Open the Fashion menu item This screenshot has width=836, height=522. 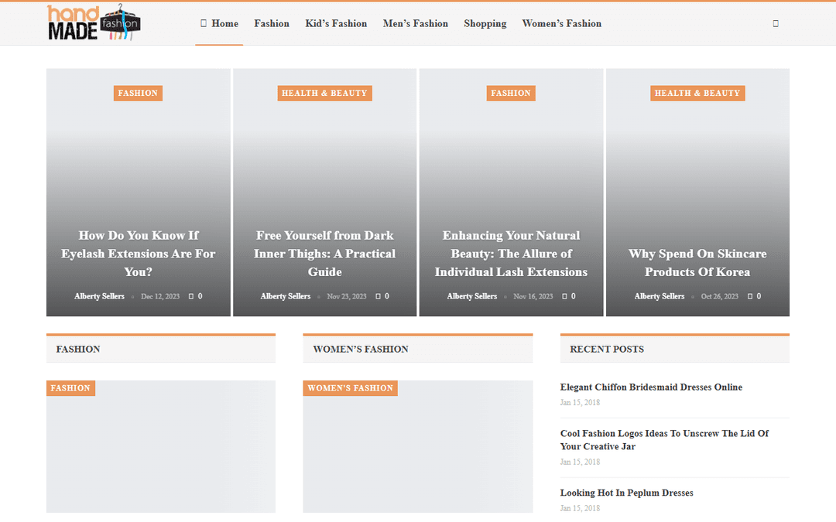pyautogui.click(x=272, y=23)
